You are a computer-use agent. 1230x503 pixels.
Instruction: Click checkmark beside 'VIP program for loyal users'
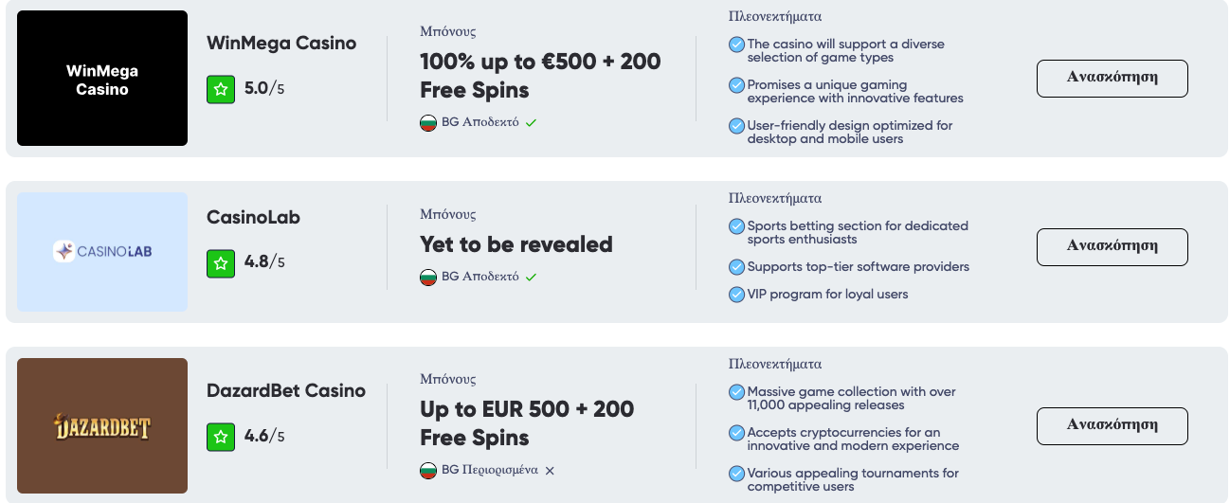pyautogui.click(x=736, y=295)
